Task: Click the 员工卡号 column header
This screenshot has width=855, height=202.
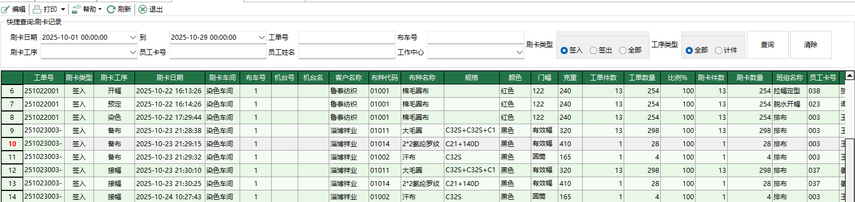Action: pyautogui.click(x=823, y=78)
